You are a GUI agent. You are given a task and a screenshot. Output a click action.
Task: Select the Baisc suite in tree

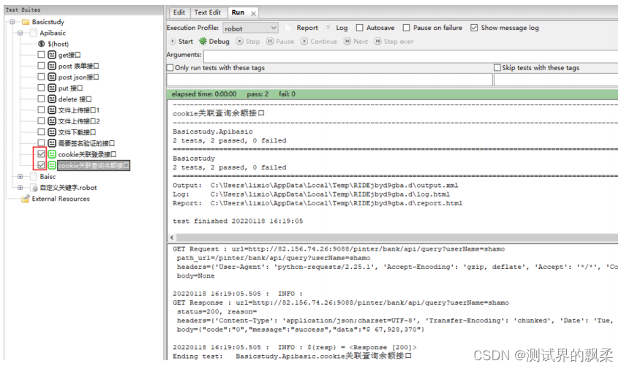coord(48,177)
